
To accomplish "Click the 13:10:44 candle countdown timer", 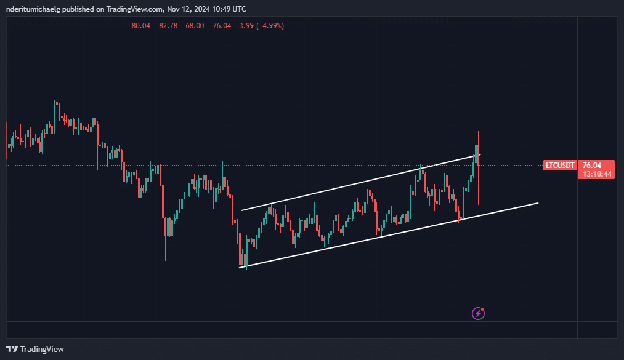I will tap(596, 174).
